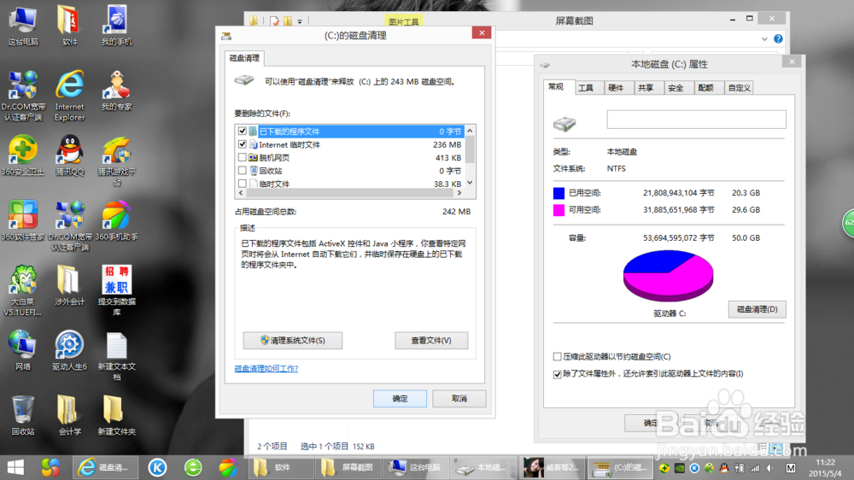Viewport: 854px width, 480px height.
Task: Click the blue K icon in taskbar
Action: 157,467
